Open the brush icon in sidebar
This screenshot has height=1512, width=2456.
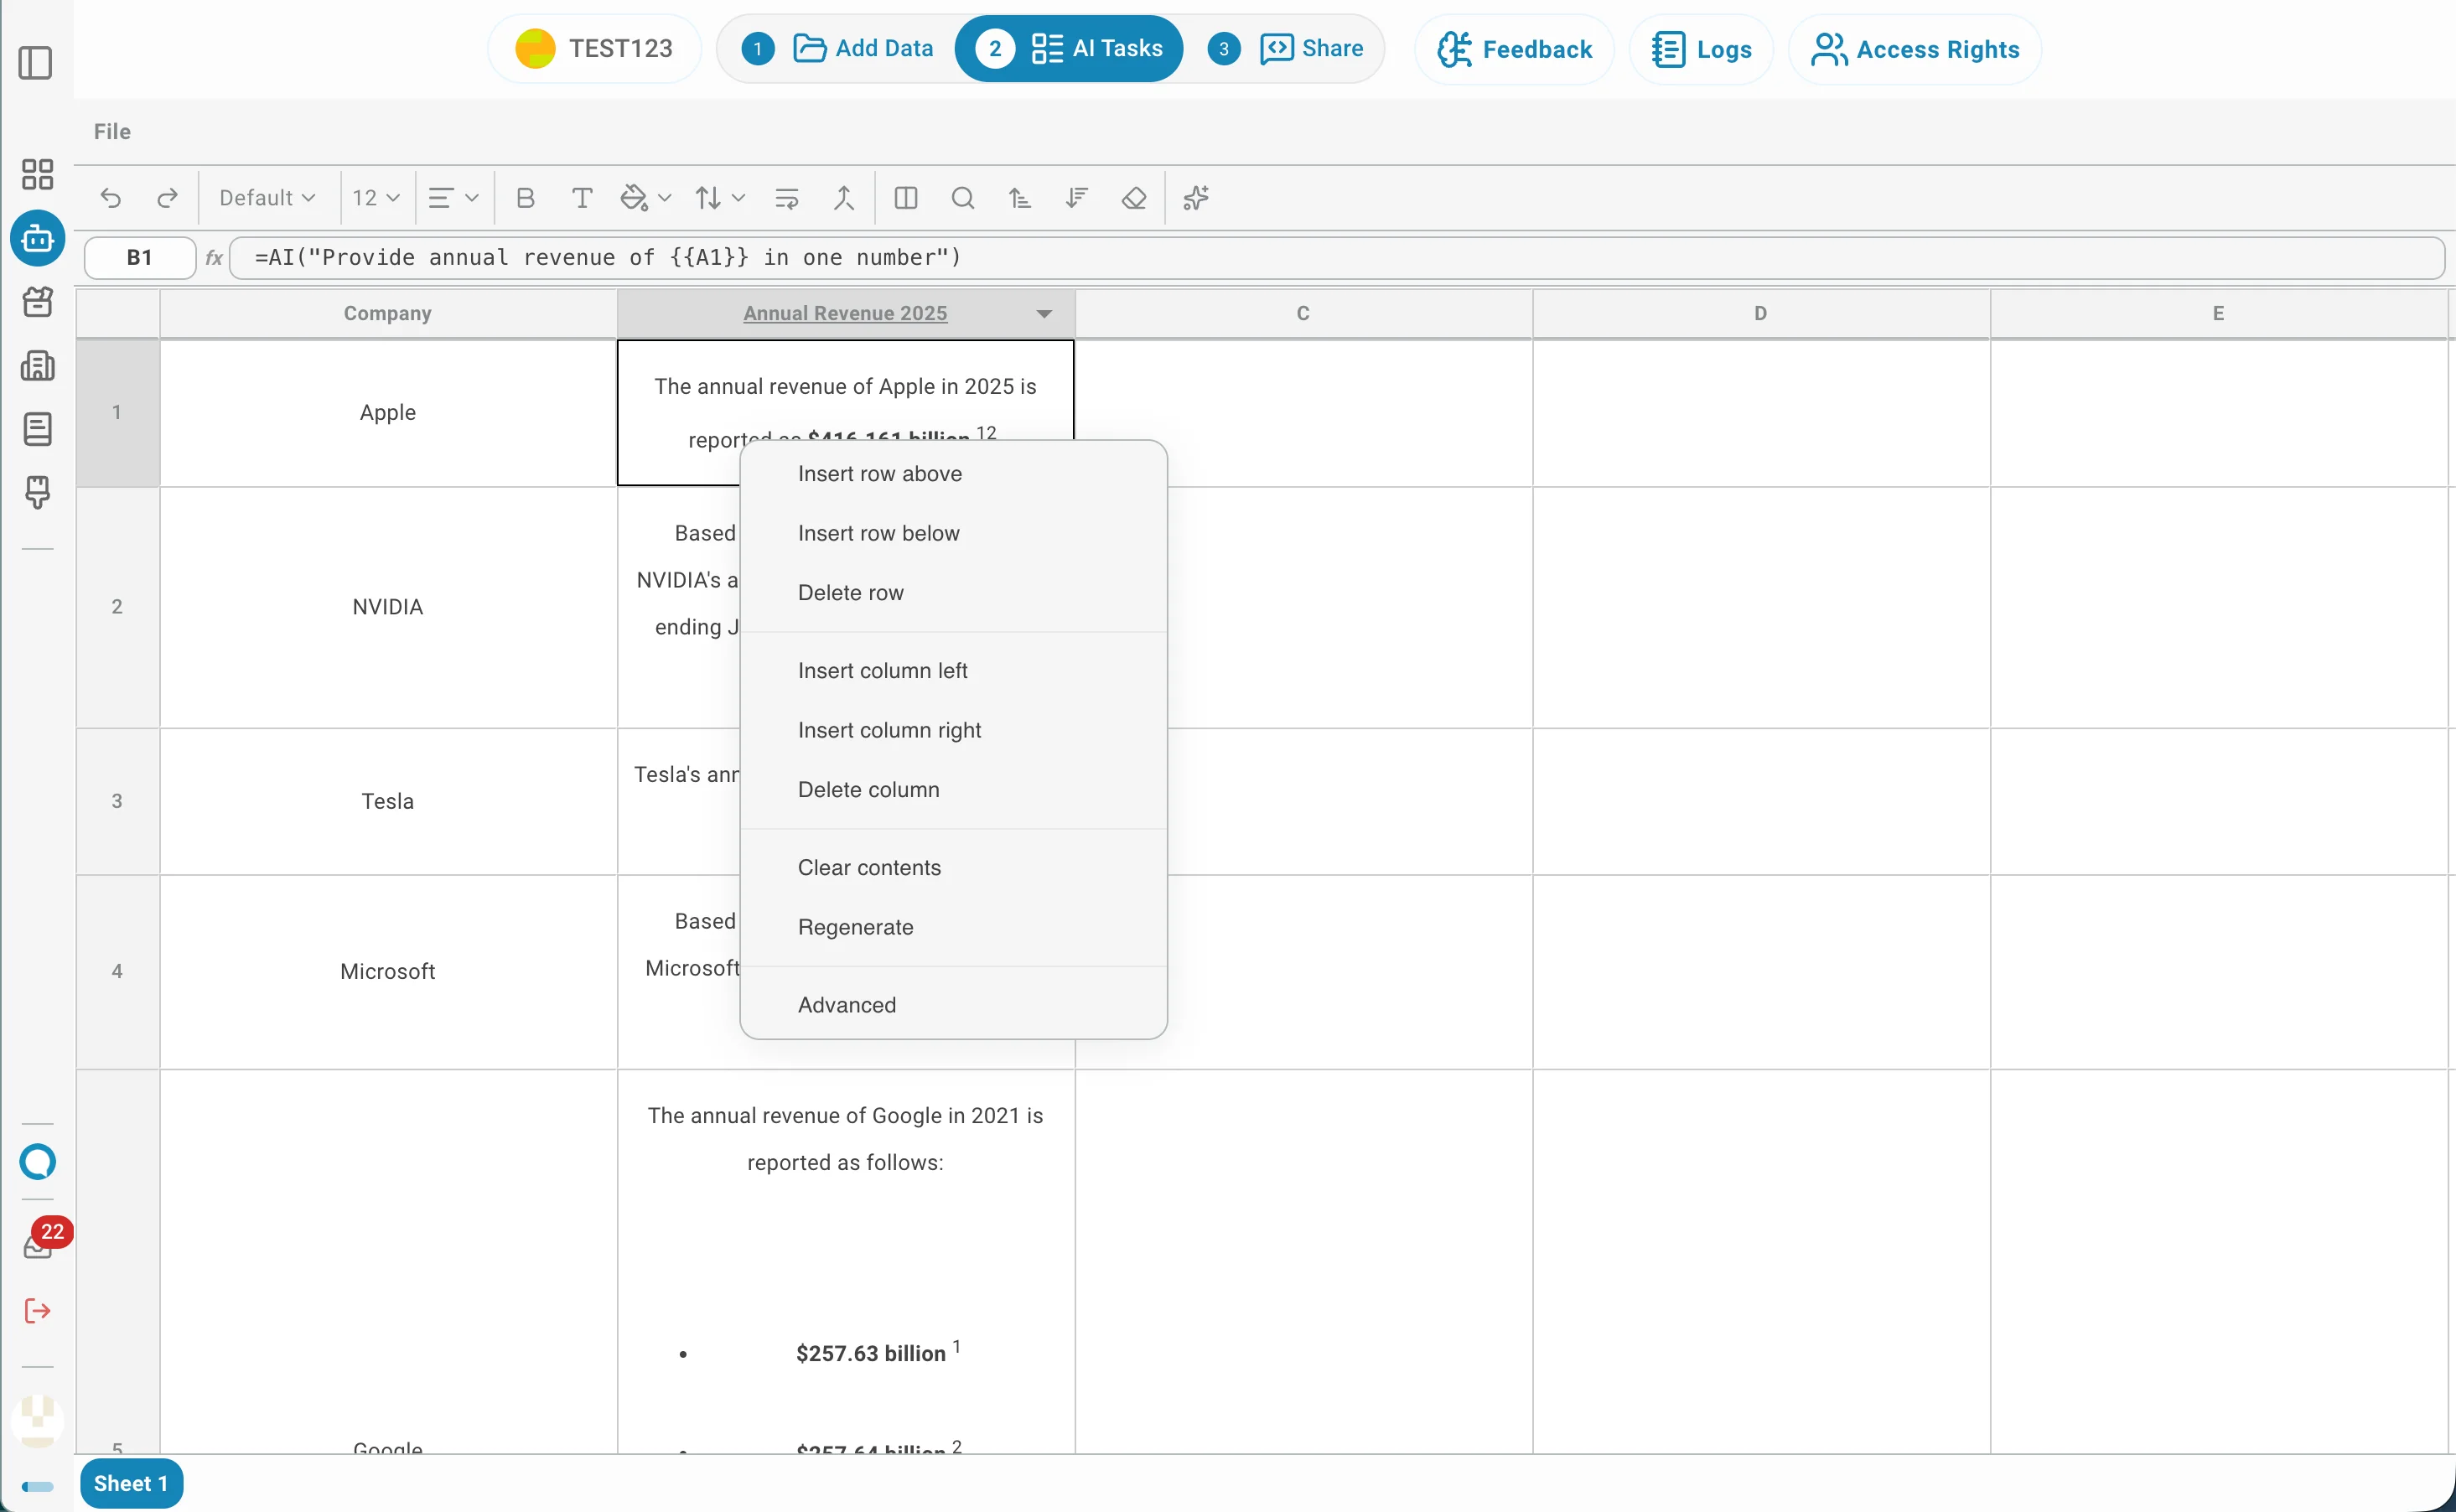coord(37,492)
